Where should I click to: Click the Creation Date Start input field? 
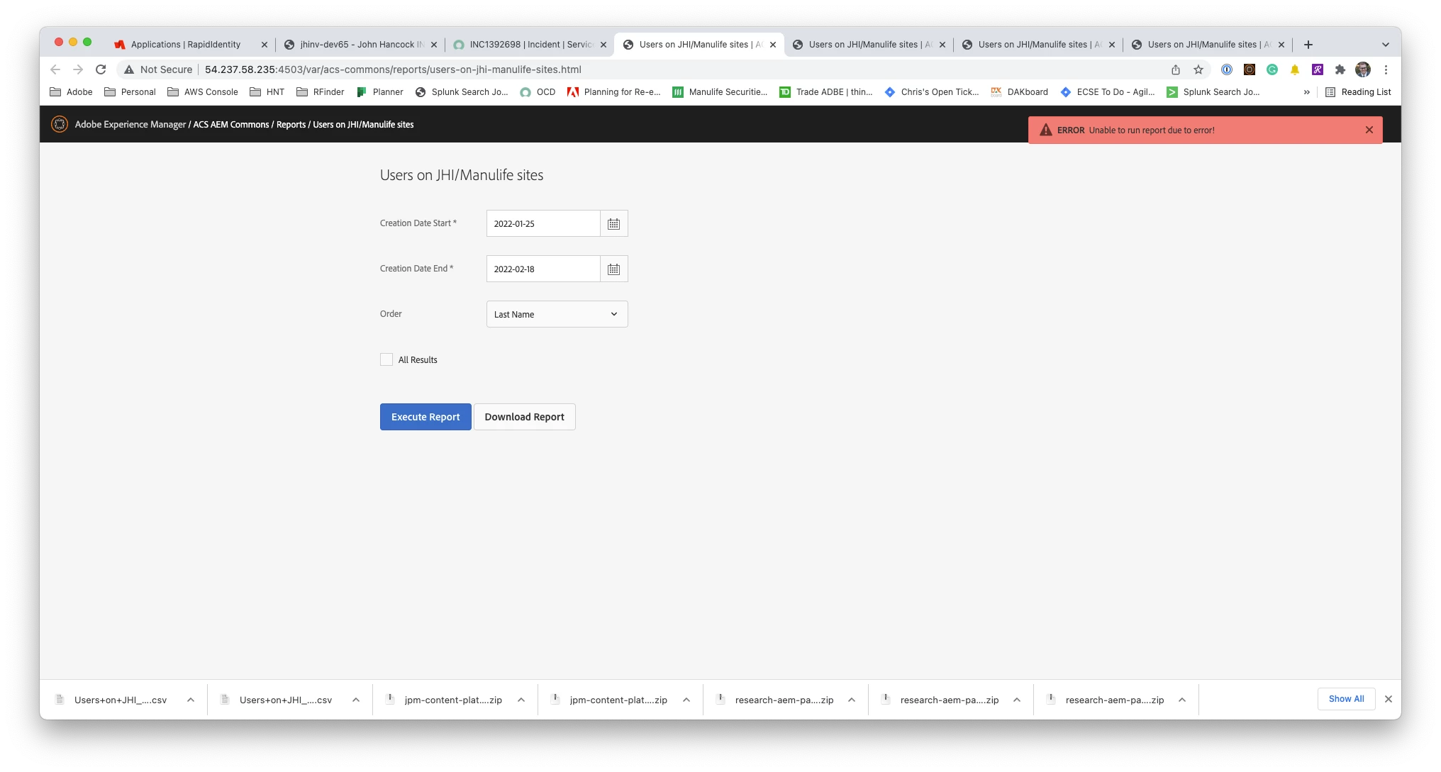pyautogui.click(x=543, y=223)
